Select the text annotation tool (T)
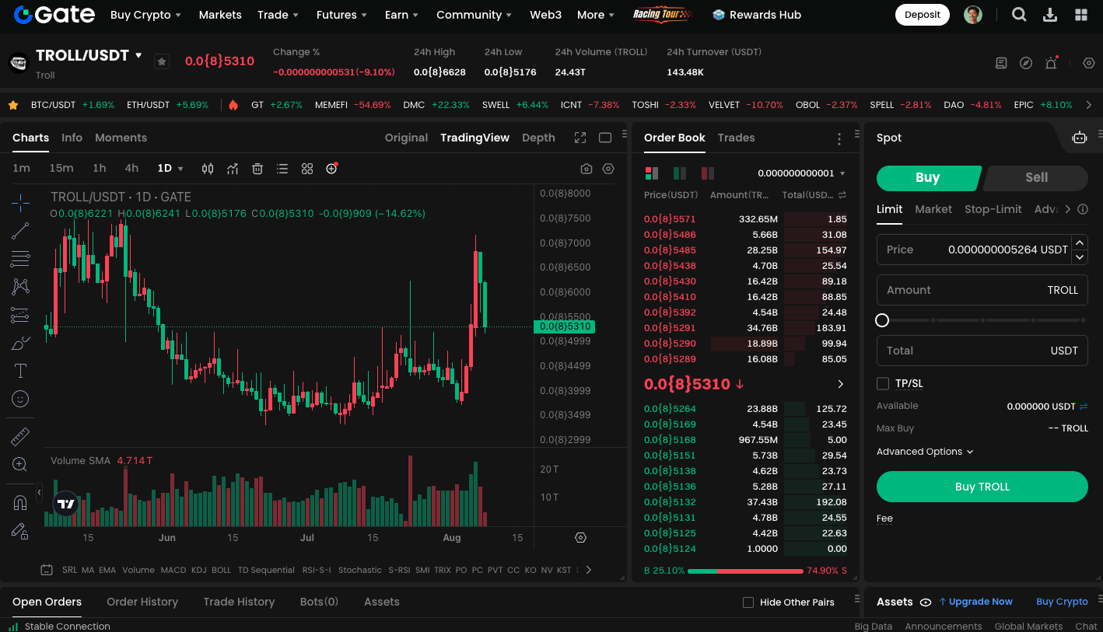Image resolution: width=1103 pixels, height=632 pixels. click(x=20, y=371)
